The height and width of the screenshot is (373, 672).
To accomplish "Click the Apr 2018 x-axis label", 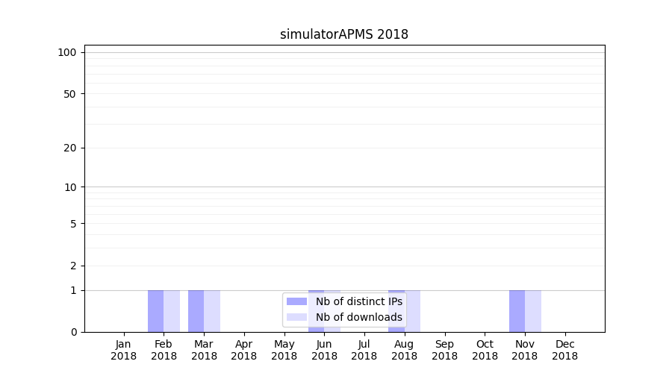I will 244,350.
